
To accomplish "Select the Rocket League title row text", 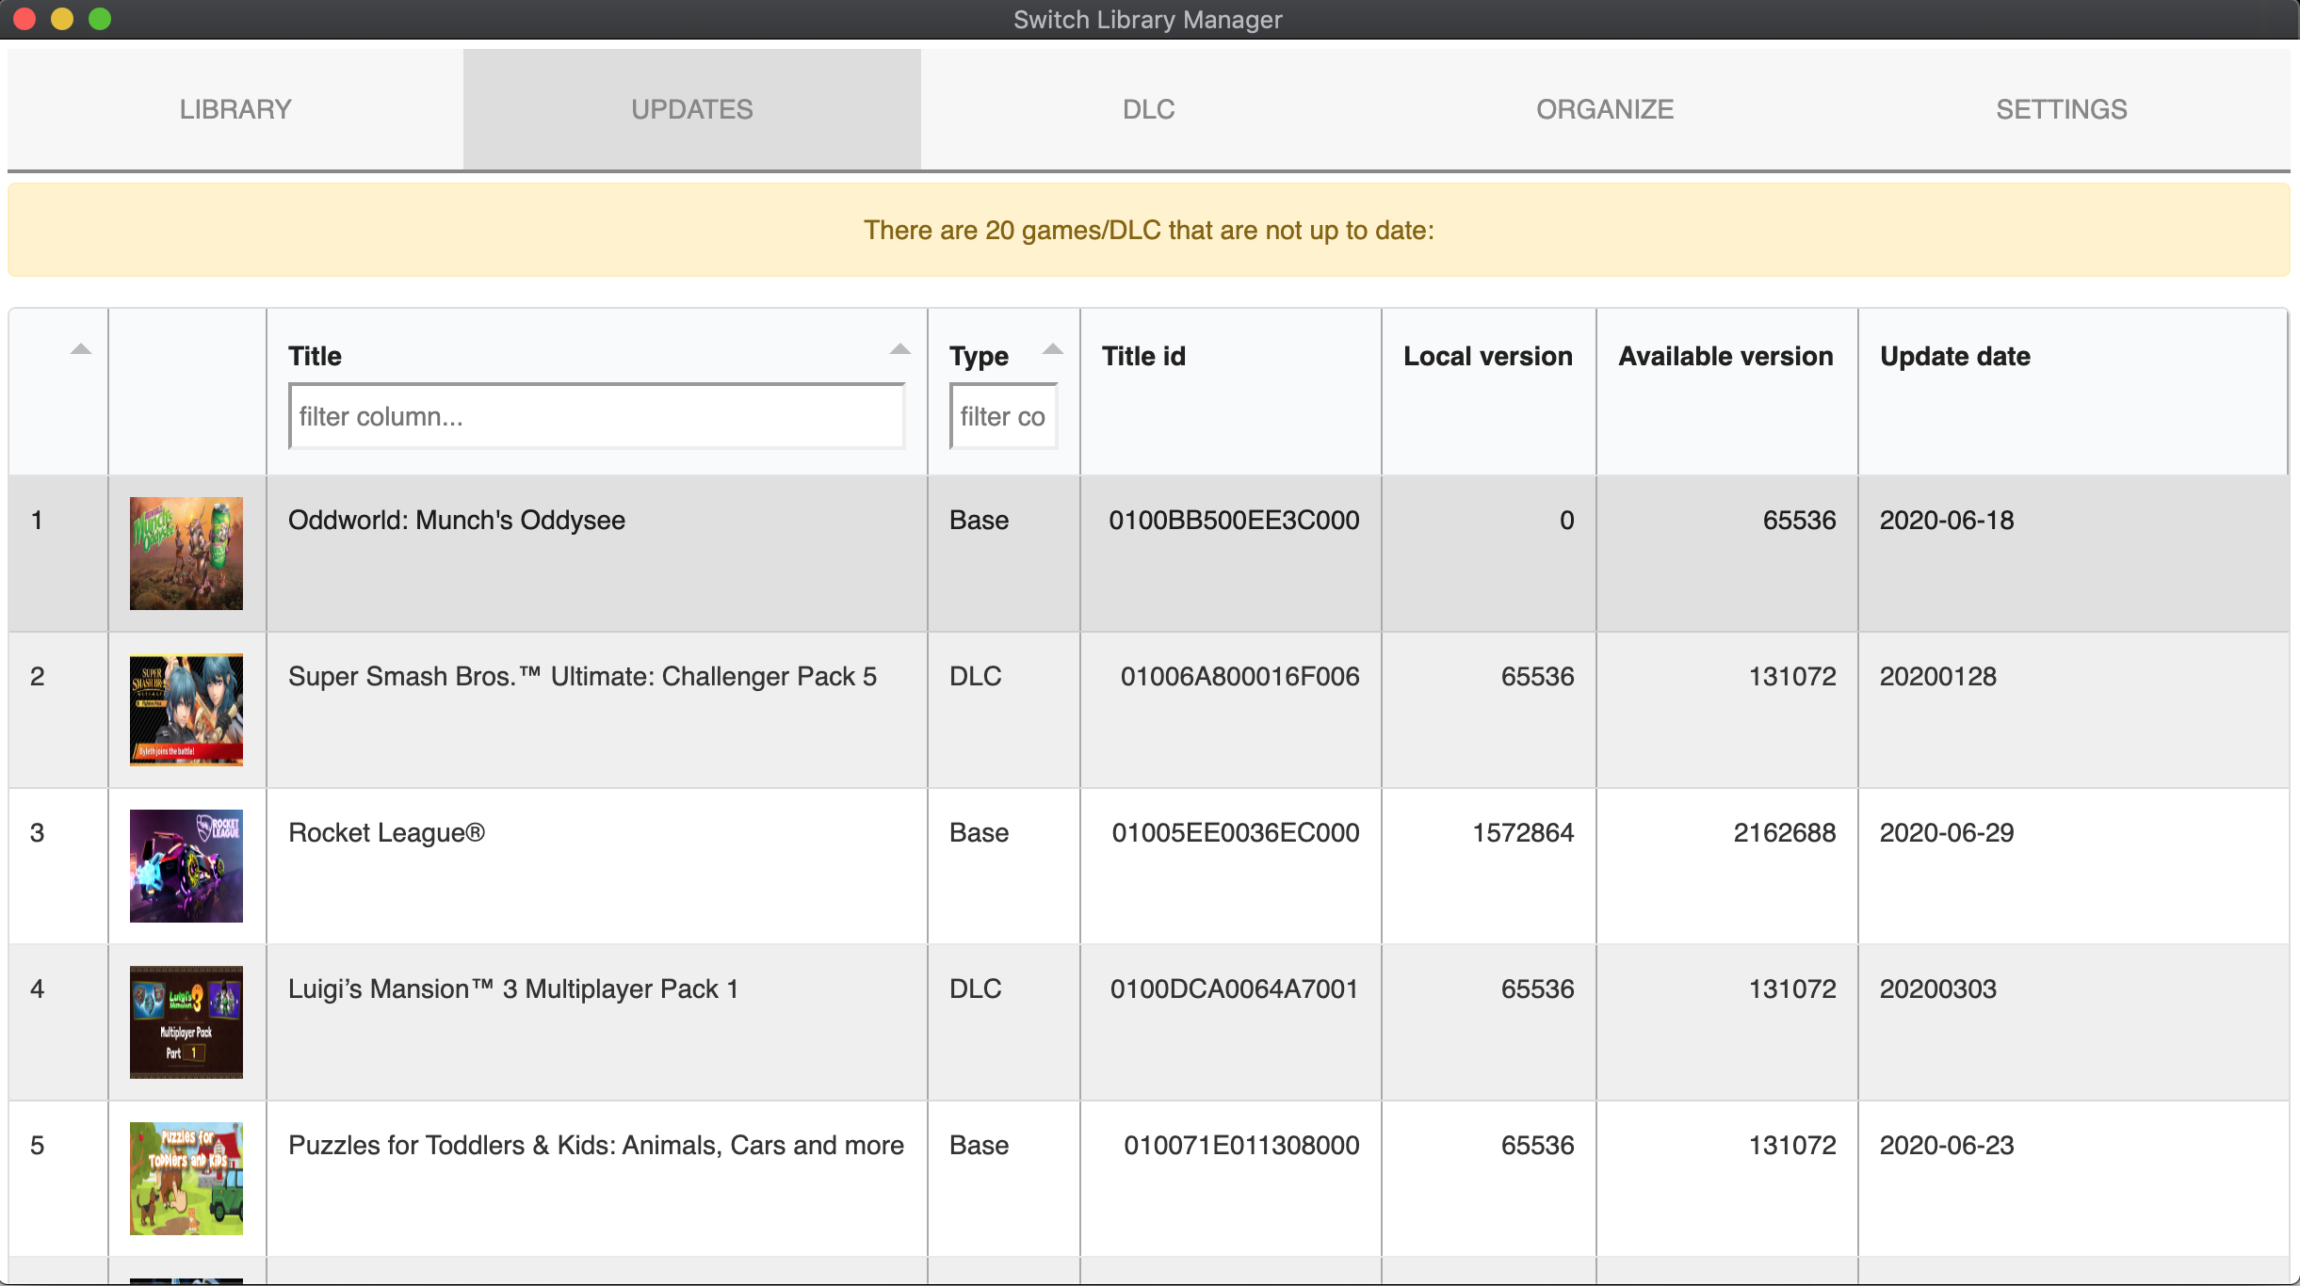I will pyautogui.click(x=386, y=832).
